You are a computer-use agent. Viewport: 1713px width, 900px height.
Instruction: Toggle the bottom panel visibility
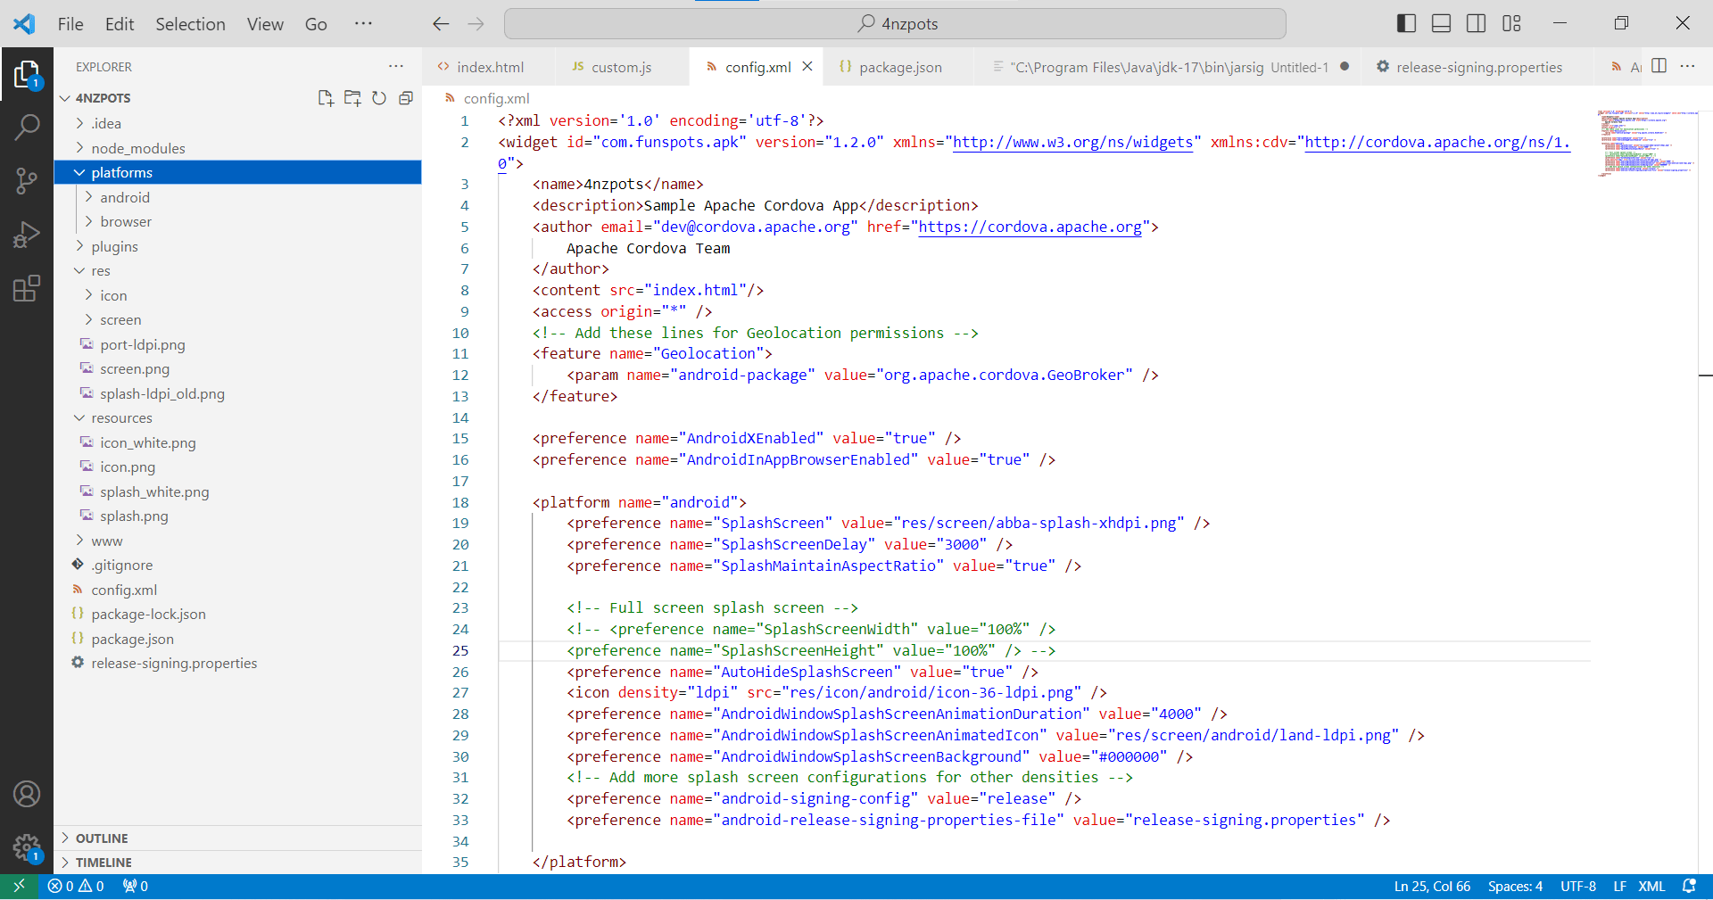[x=1441, y=24]
